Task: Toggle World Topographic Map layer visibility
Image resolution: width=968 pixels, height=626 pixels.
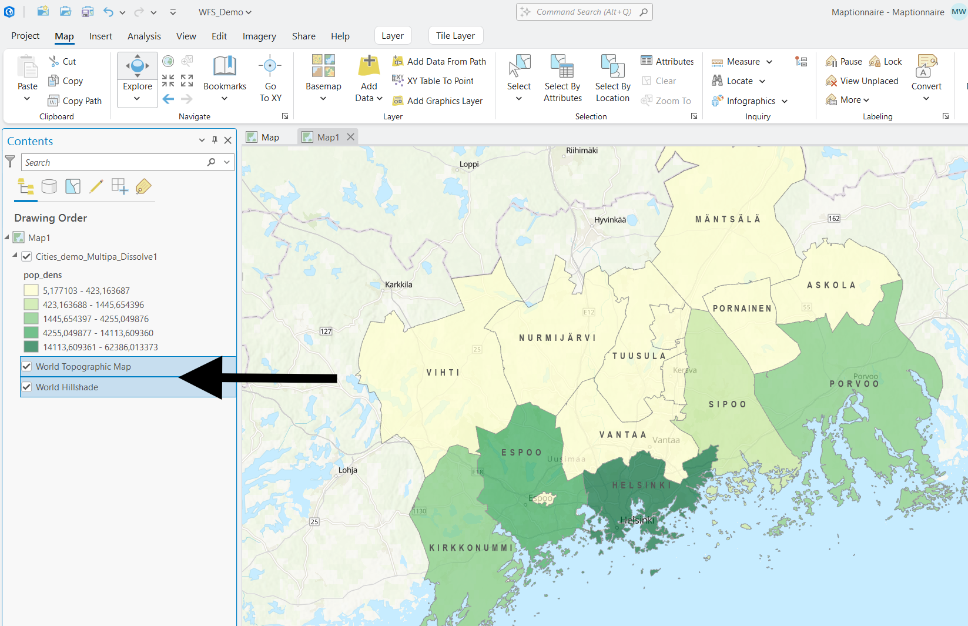Action: click(x=26, y=367)
